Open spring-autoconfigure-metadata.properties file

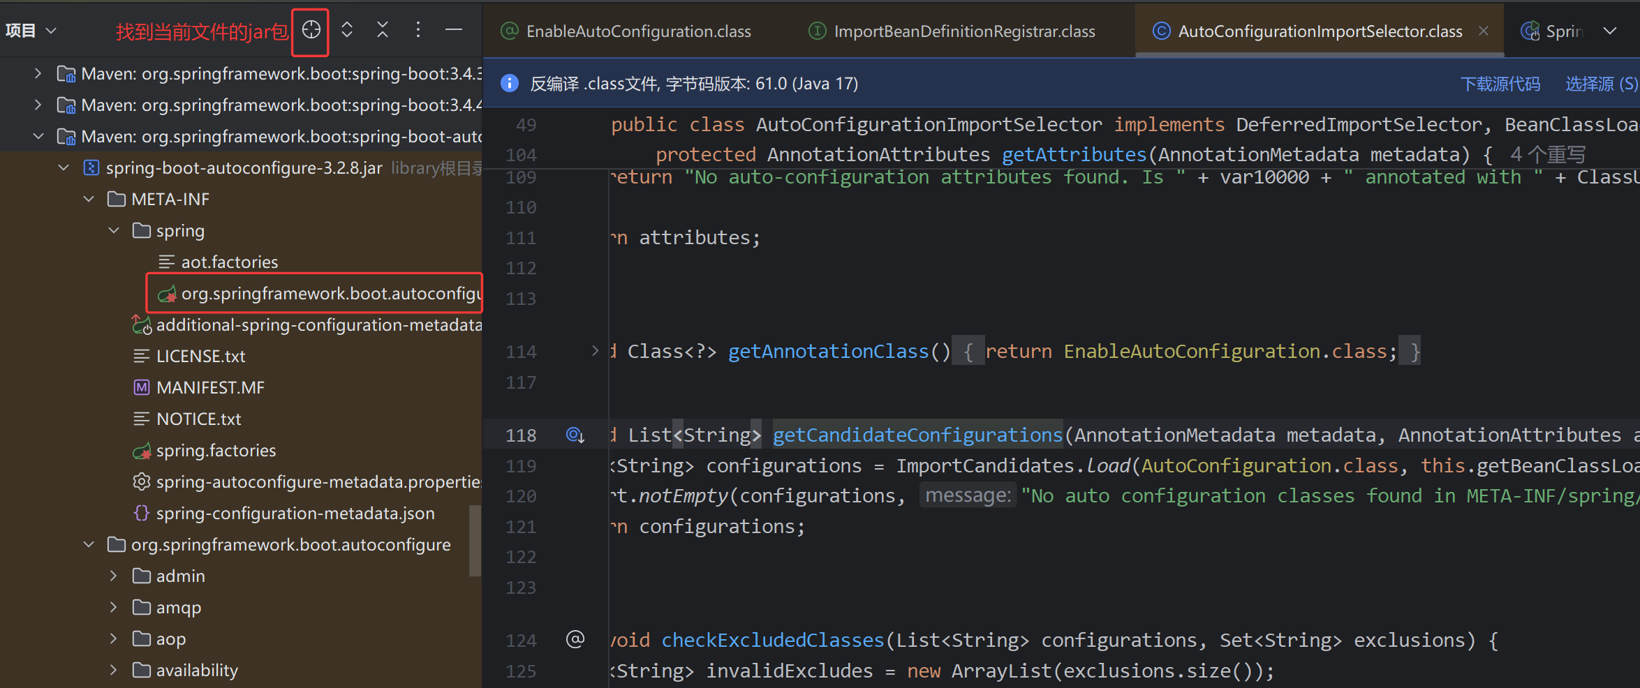pyautogui.click(x=318, y=481)
